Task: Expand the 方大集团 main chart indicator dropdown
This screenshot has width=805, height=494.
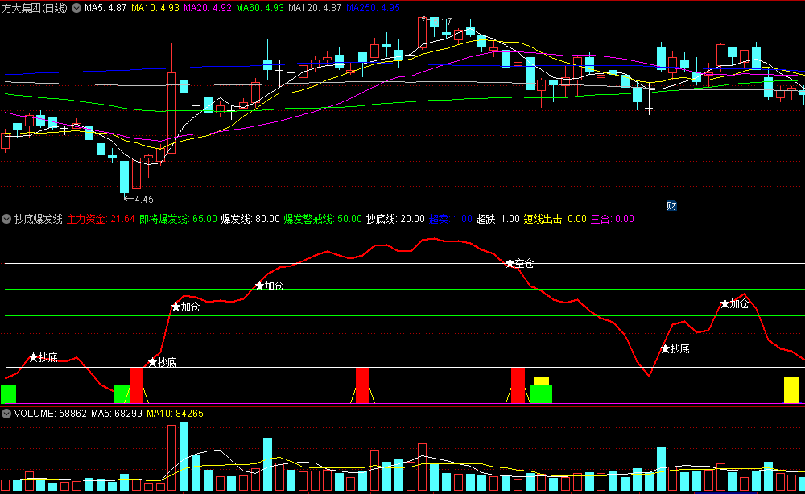Action: [76, 8]
